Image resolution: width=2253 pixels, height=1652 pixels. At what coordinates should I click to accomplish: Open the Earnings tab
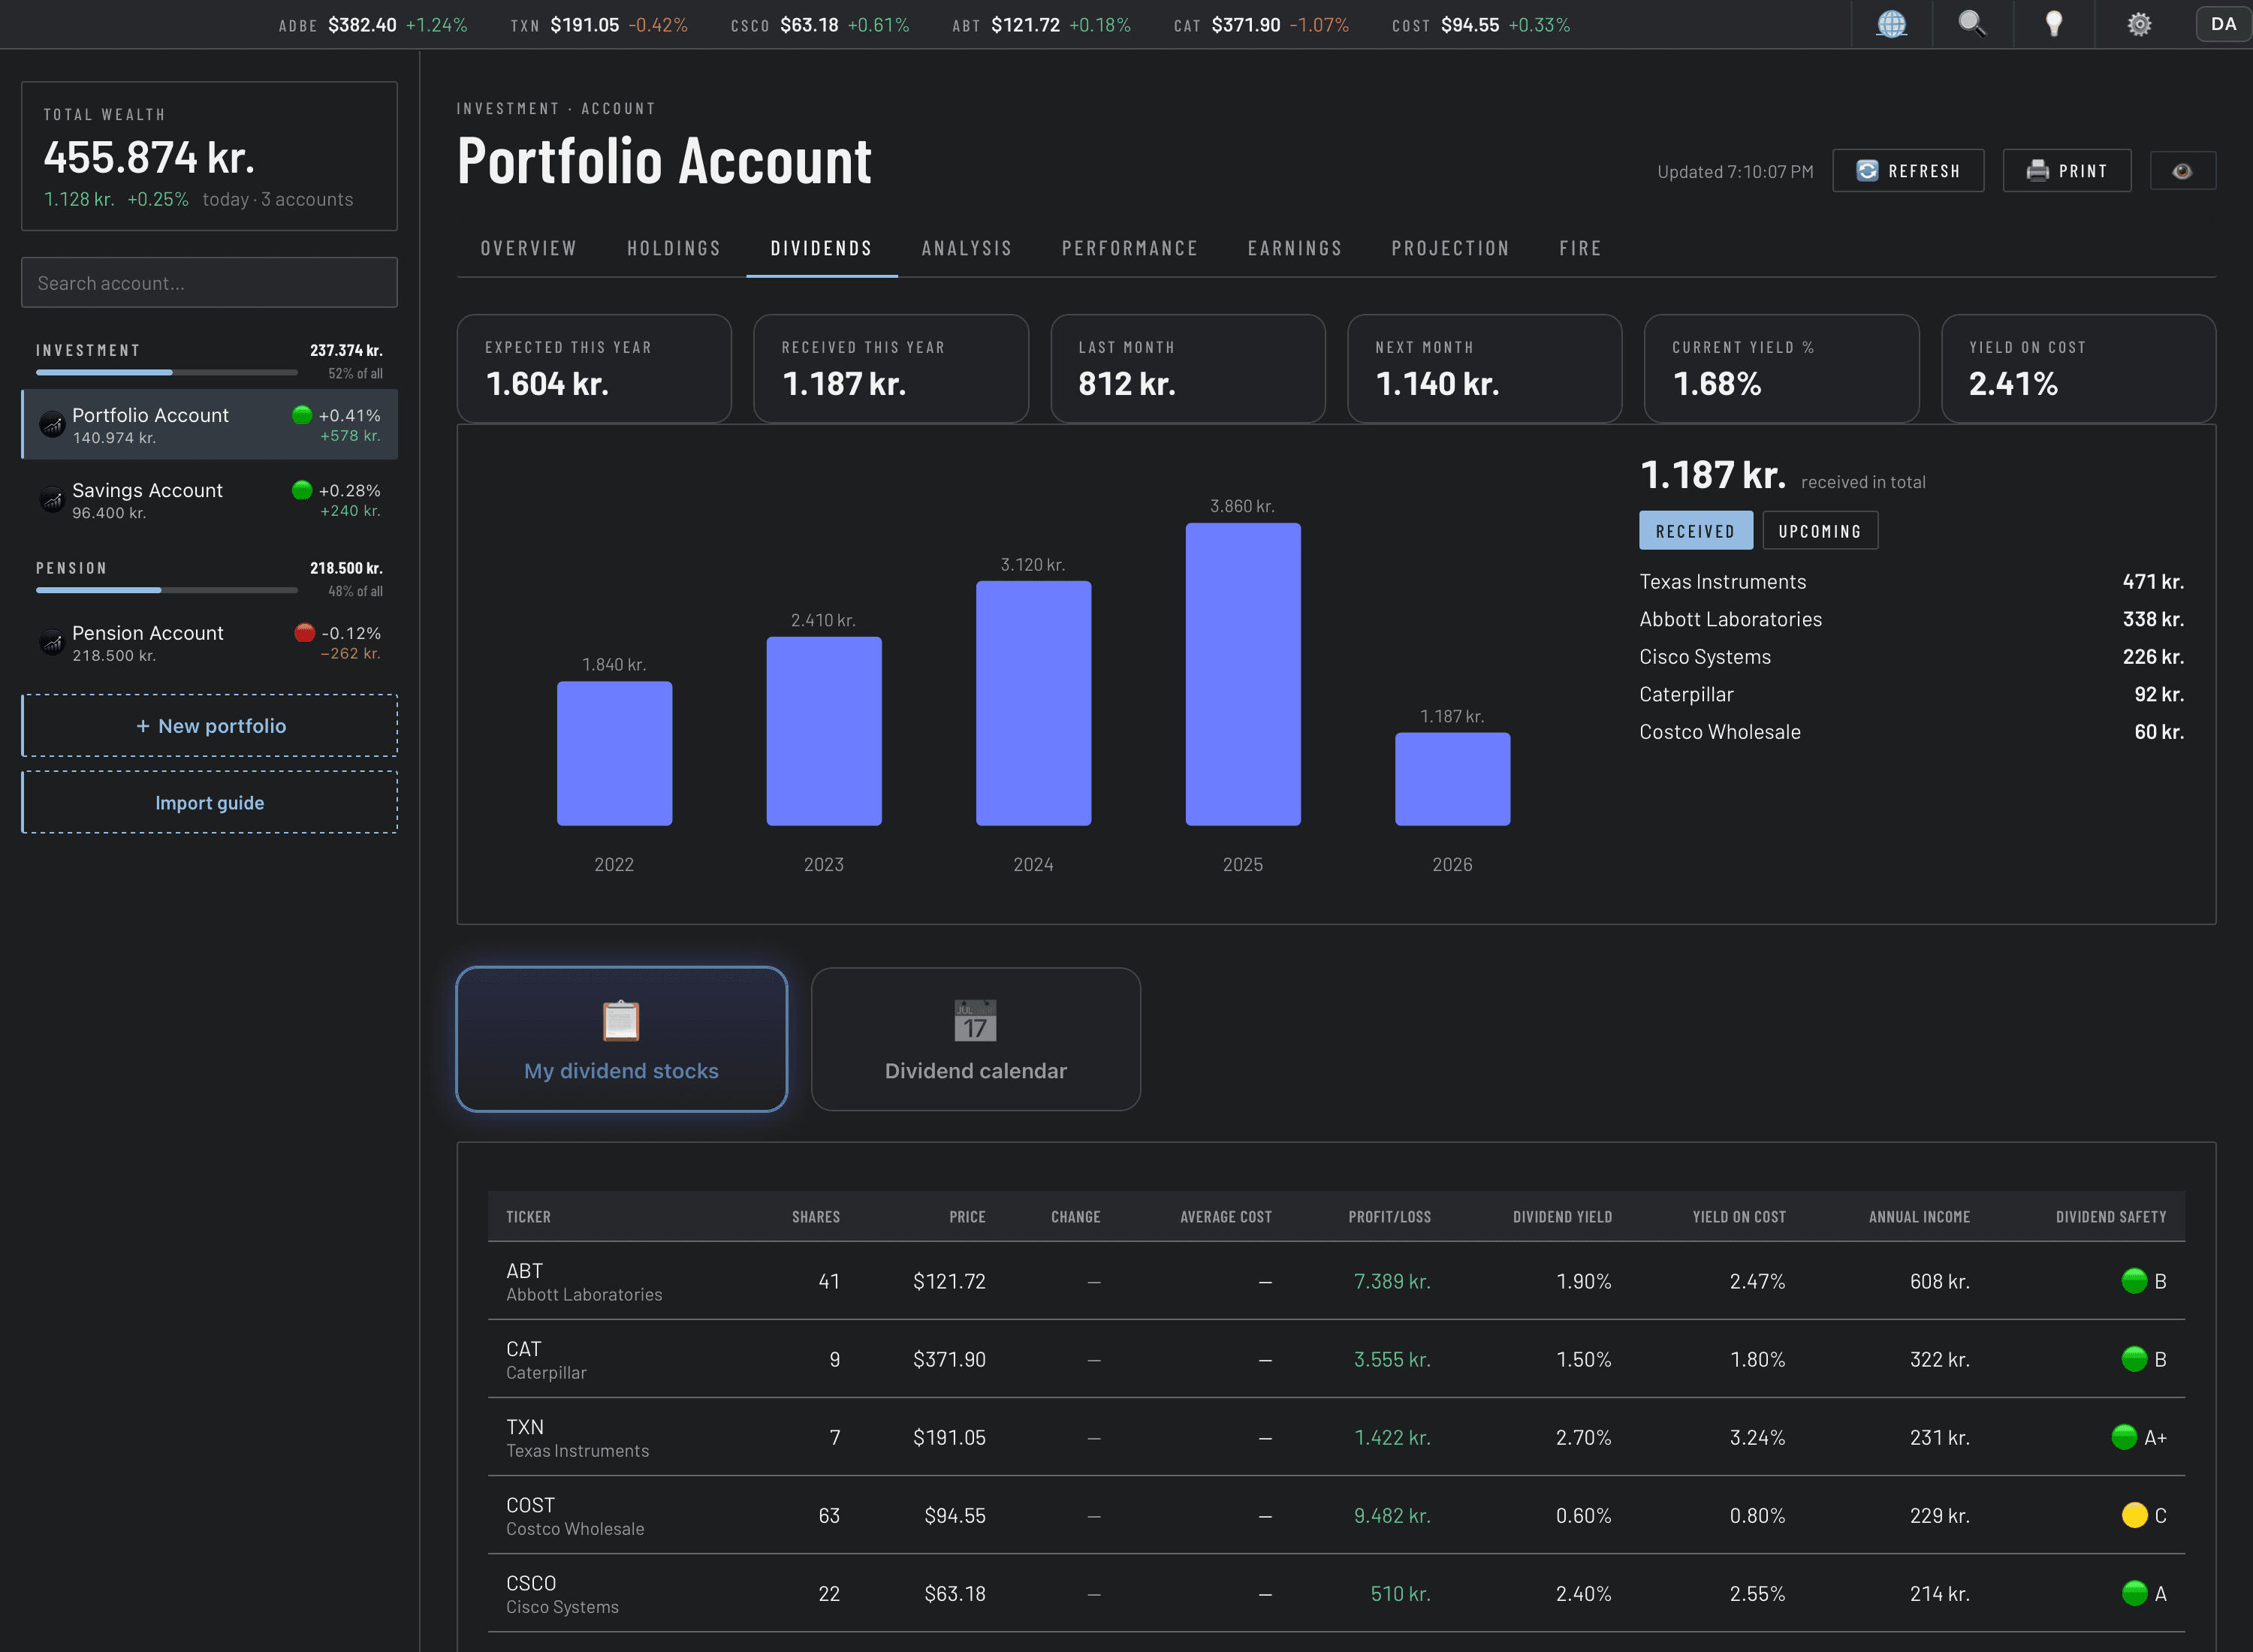point(1294,248)
